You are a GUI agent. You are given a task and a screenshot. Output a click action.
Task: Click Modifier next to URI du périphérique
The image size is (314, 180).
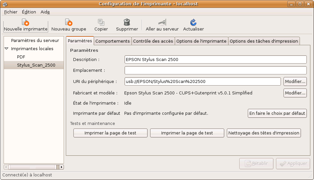pyautogui.click(x=295, y=81)
